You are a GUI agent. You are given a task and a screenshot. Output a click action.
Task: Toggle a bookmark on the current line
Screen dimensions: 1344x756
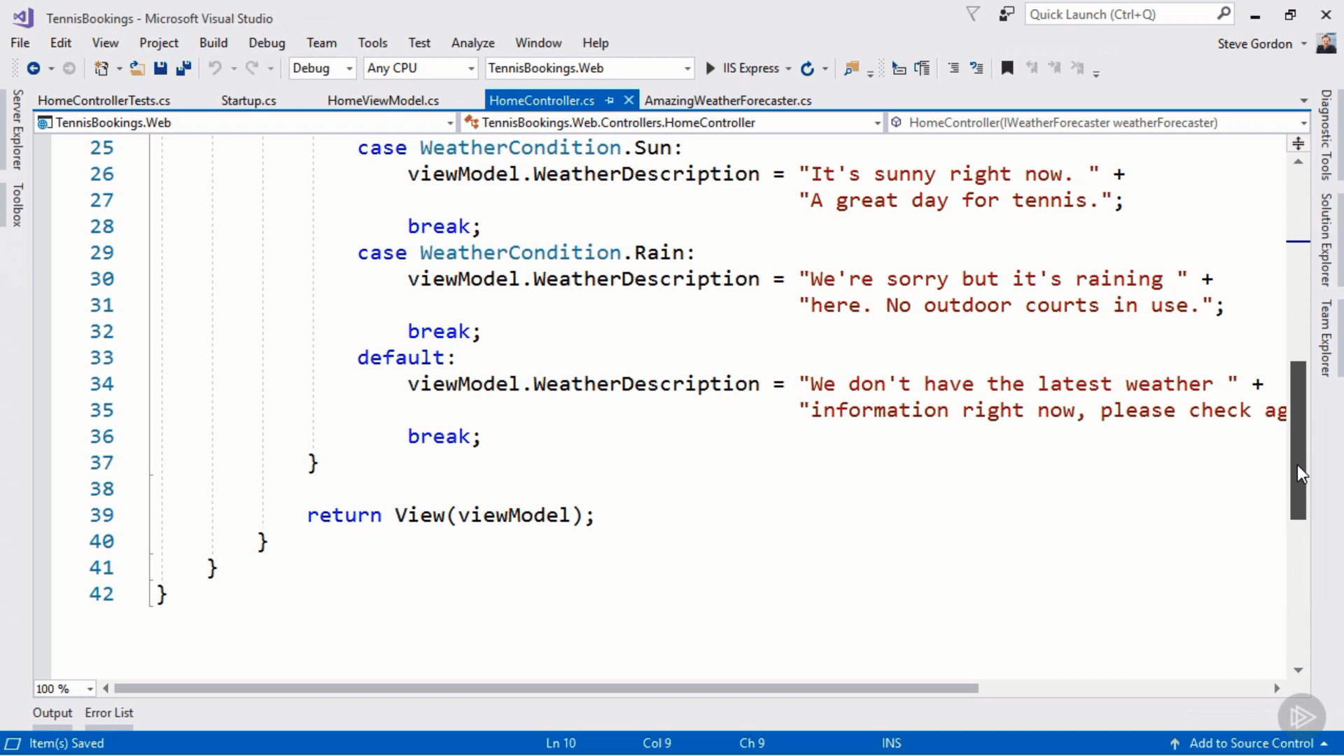point(1007,68)
